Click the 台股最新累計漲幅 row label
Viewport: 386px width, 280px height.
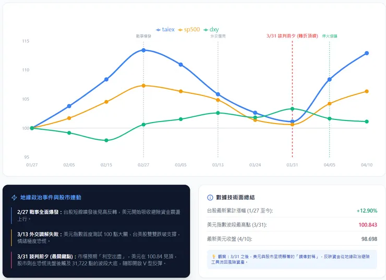coord(240,211)
